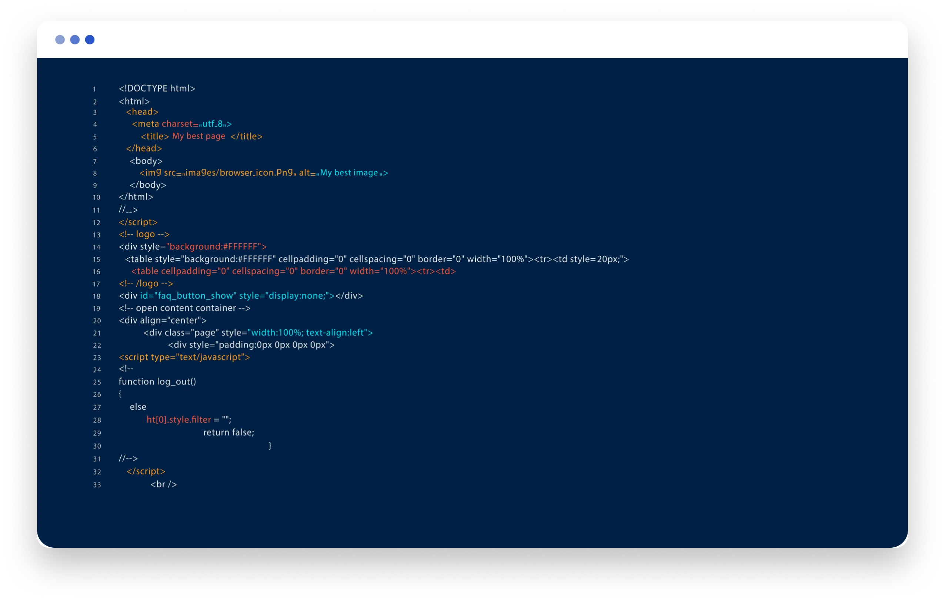Click the 'My best image' alt text

point(349,172)
